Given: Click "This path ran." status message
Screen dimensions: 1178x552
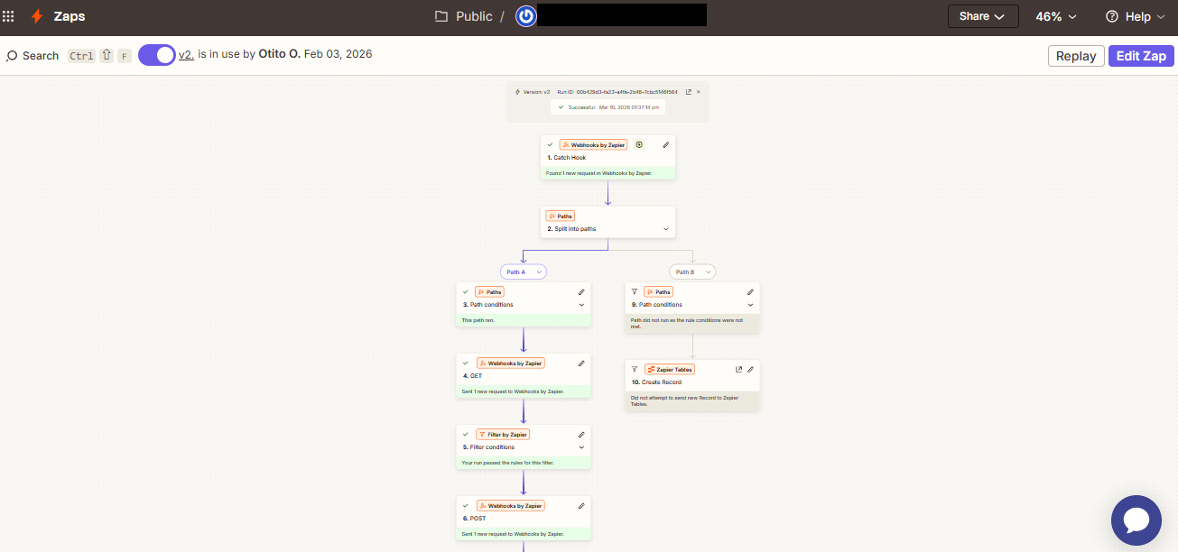Looking at the screenshot, I should pyautogui.click(x=478, y=320).
